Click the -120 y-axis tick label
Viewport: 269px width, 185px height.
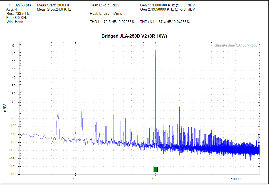(12, 142)
